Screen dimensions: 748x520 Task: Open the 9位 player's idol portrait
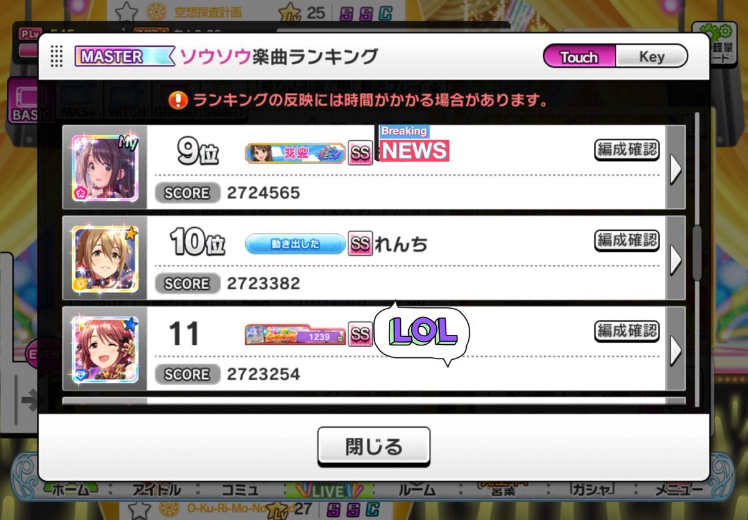point(105,168)
